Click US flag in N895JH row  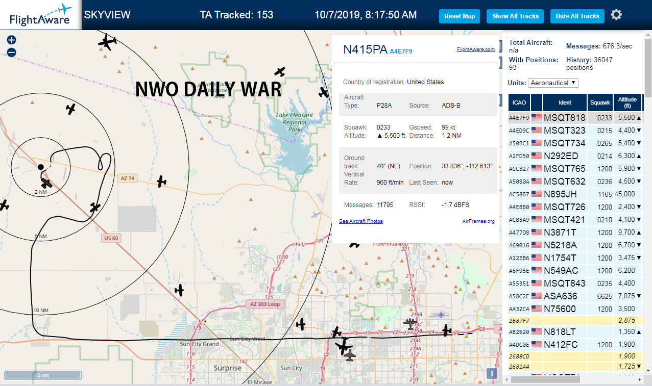(537, 194)
